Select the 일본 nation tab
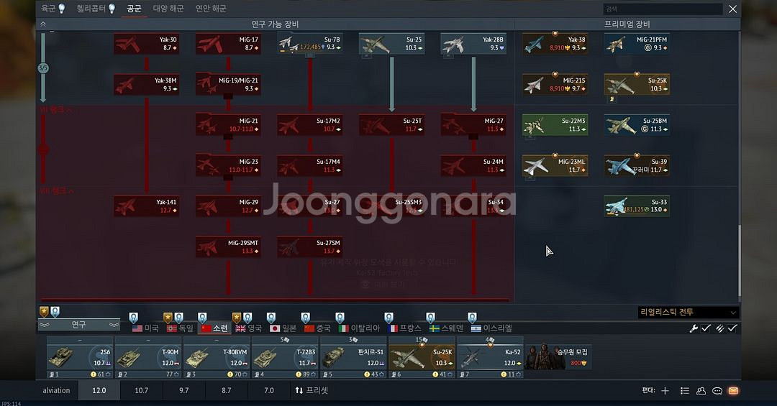Viewport: 777px width, 406px height. coord(283,328)
